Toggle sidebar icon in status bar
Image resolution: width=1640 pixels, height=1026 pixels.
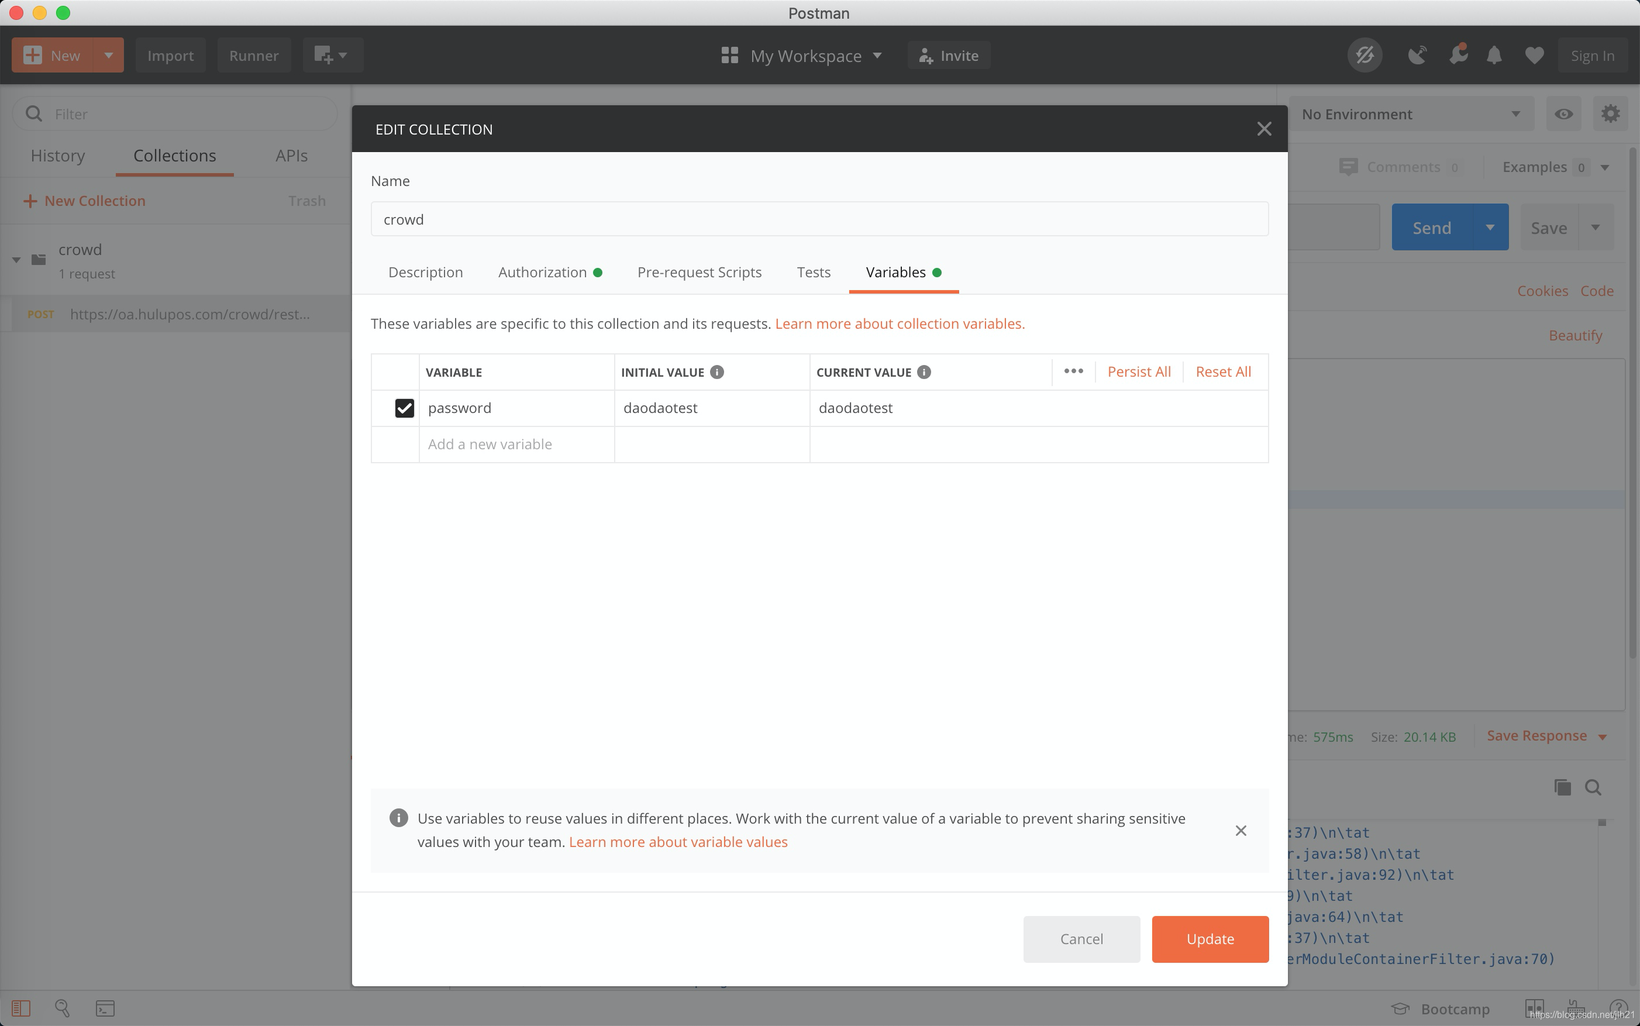point(21,1008)
